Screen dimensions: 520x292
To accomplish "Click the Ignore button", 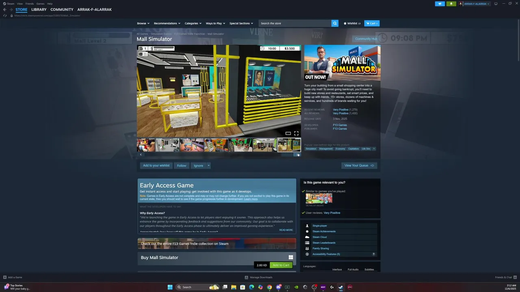I will 198,165.
